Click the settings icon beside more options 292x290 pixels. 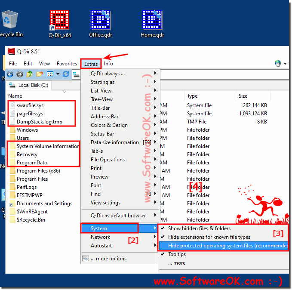(x=86, y=259)
